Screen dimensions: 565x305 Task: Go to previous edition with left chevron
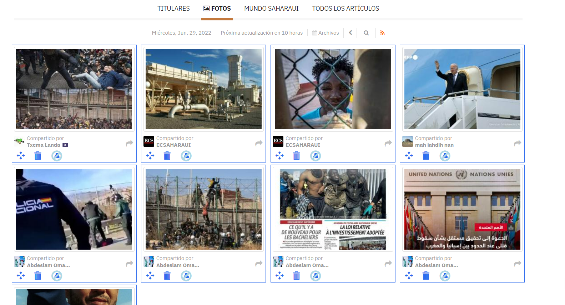350,33
